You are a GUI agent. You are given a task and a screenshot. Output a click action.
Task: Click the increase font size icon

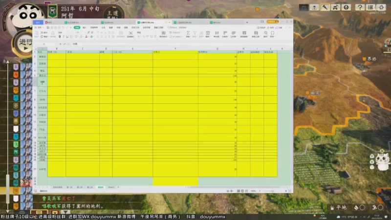(x=88, y=33)
